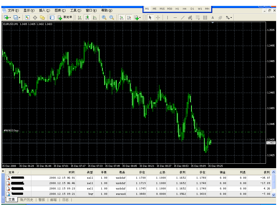Open the 新定单 new order button
This screenshot has height=205, width=278.
65,17
